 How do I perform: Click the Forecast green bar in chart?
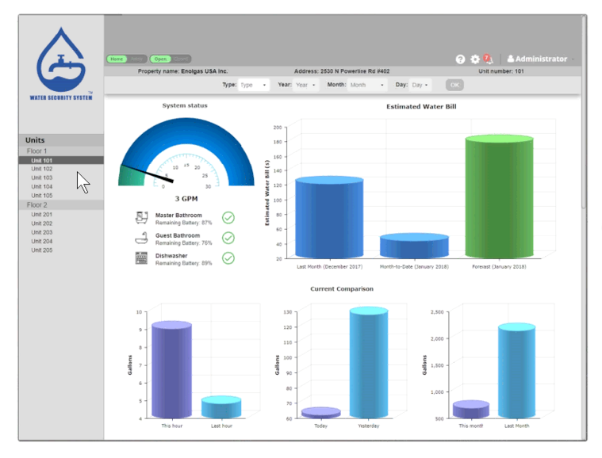[499, 197]
